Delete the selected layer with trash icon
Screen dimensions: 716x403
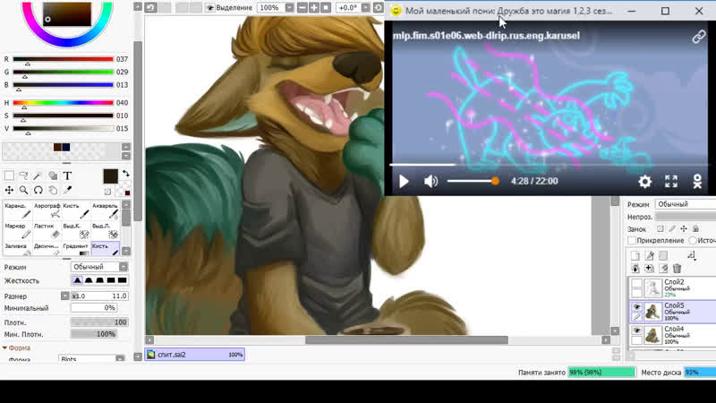click(678, 268)
